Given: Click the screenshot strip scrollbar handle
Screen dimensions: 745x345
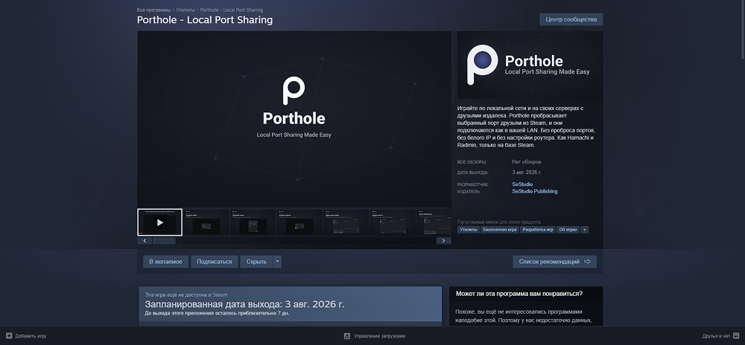Looking at the screenshot, I should [x=164, y=241].
